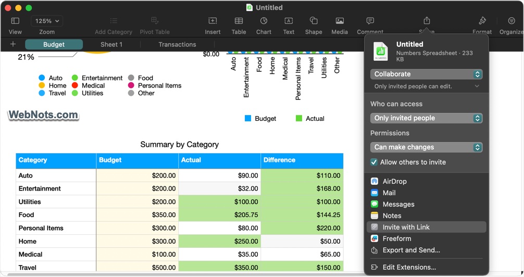Choose Invite with Link option

click(427, 227)
